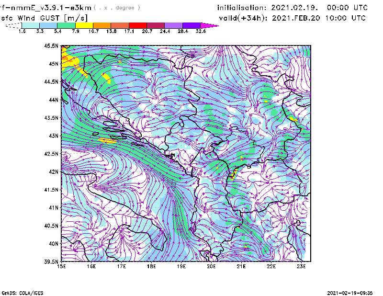Click the '45N' latitude label
The width and height of the screenshot is (383, 296).
tap(54, 64)
